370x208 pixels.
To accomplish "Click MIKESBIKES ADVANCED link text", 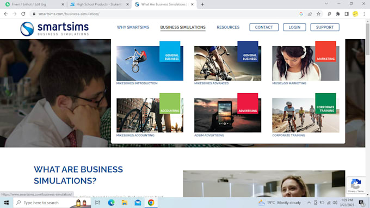I will (212, 83).
